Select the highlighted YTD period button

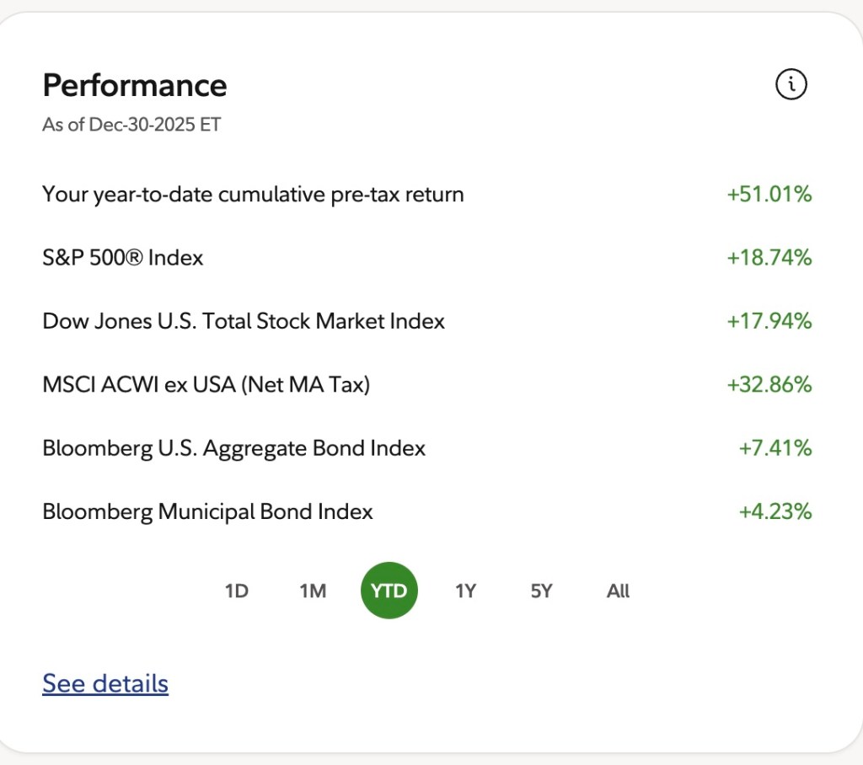point(389,591)
